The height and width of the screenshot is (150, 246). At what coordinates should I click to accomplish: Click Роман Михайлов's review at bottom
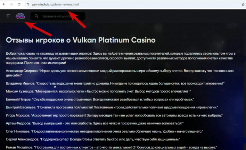point(111,147)
